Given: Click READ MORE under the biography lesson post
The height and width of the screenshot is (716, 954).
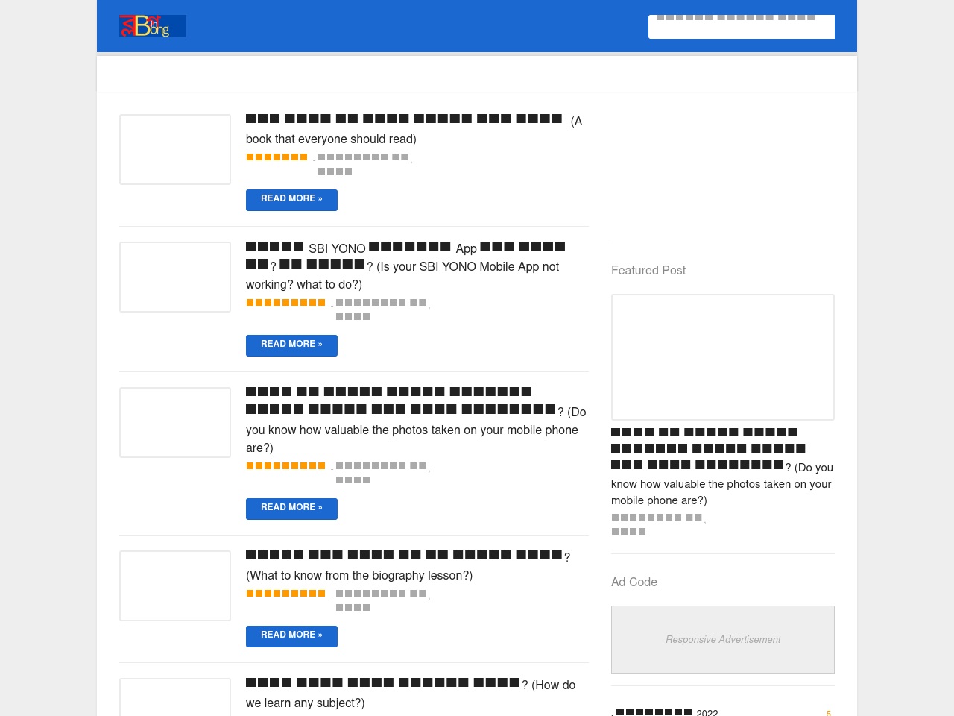Looking at the screenshot, I should [291, 636].
